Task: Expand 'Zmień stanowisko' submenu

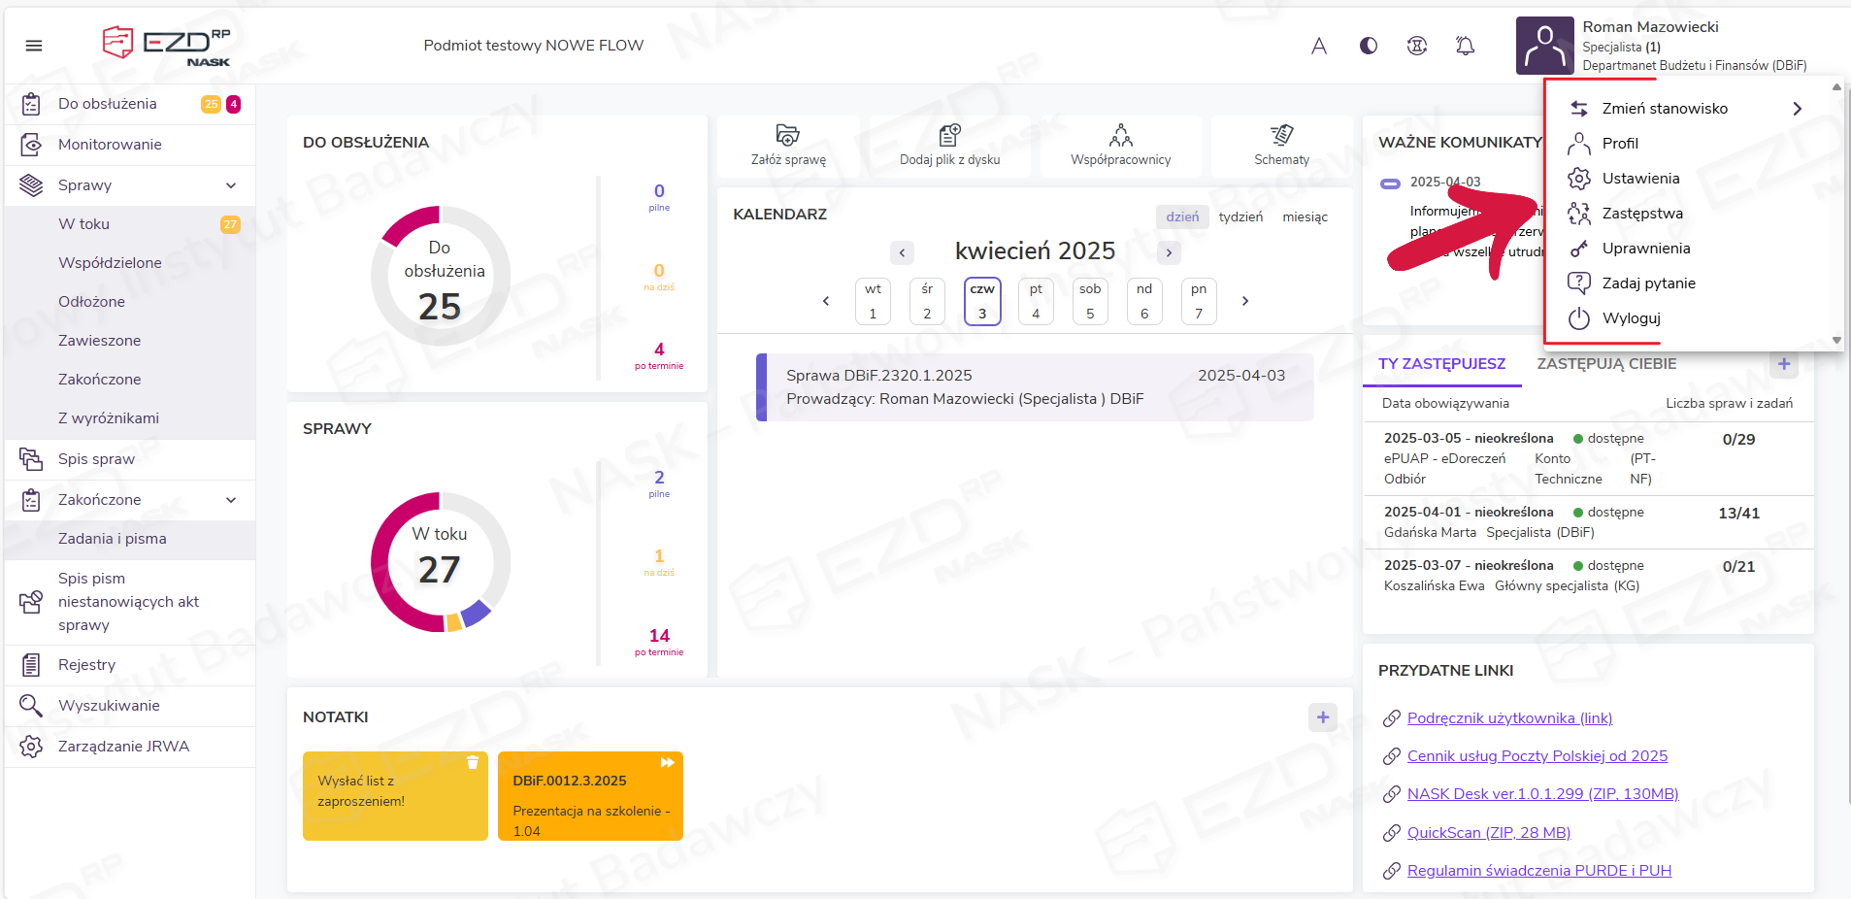Action: coord(1797,109)
